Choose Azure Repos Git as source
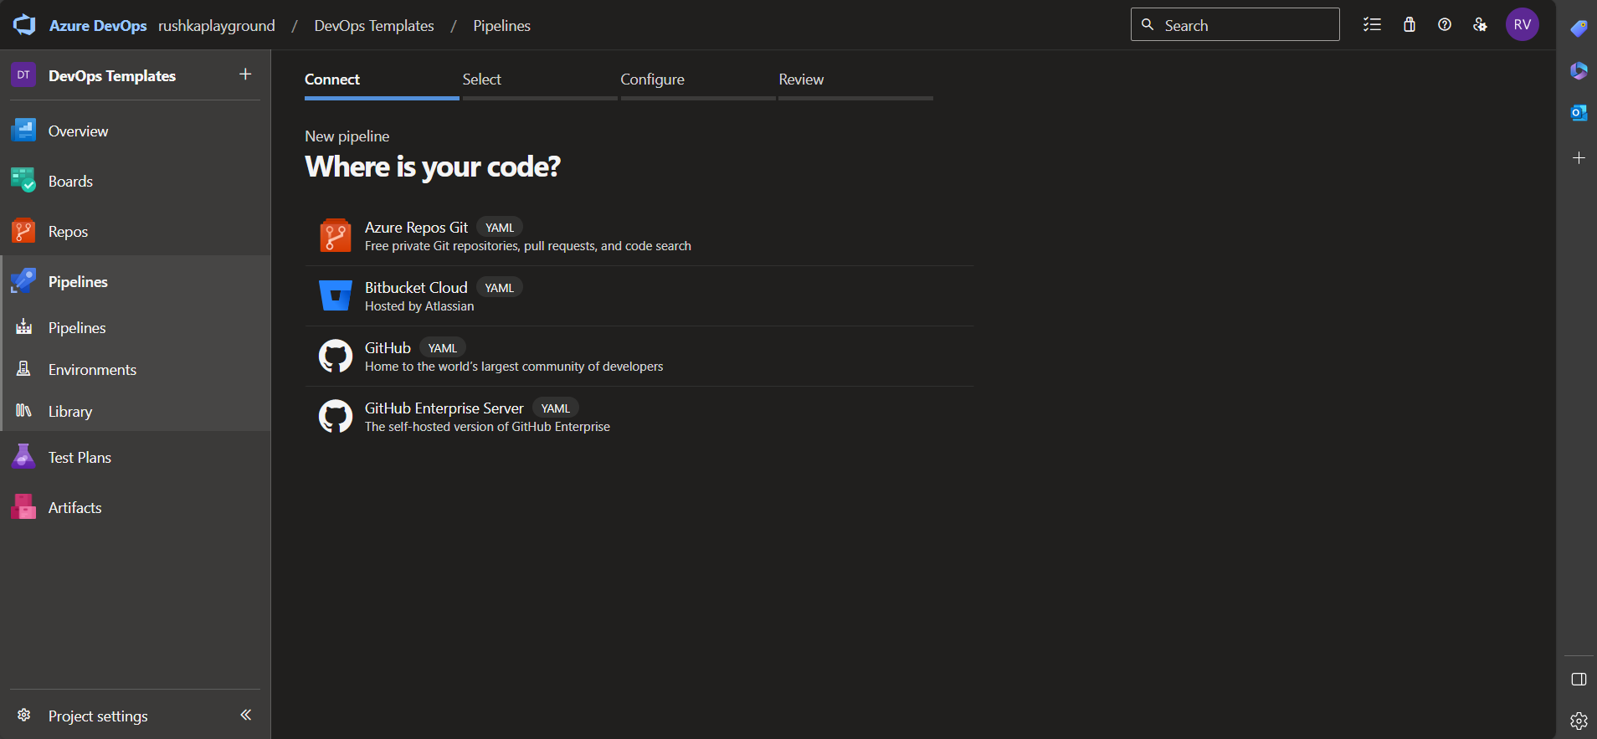Screen dimensions: 1597x739 coord(639,236)
